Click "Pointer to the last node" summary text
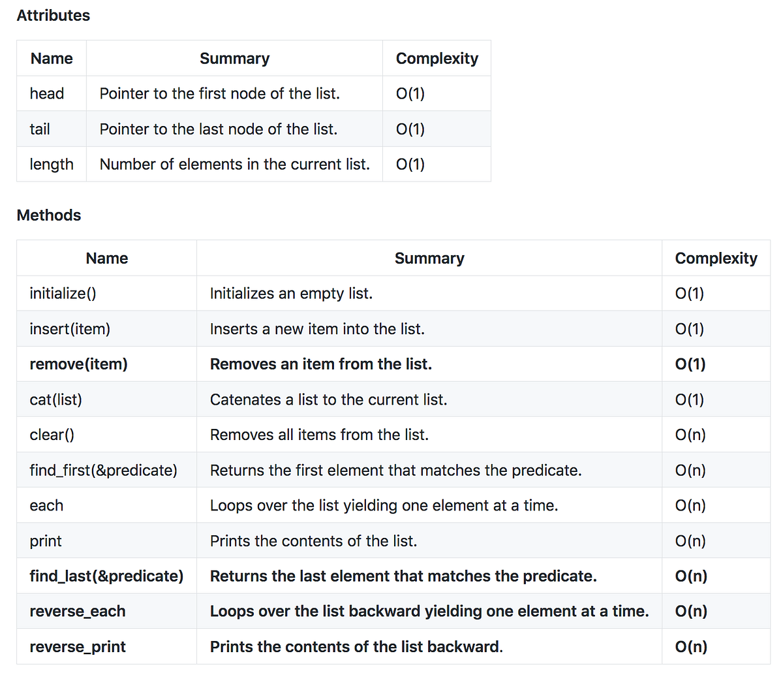The image size is (783, 675). pos(219,129)
